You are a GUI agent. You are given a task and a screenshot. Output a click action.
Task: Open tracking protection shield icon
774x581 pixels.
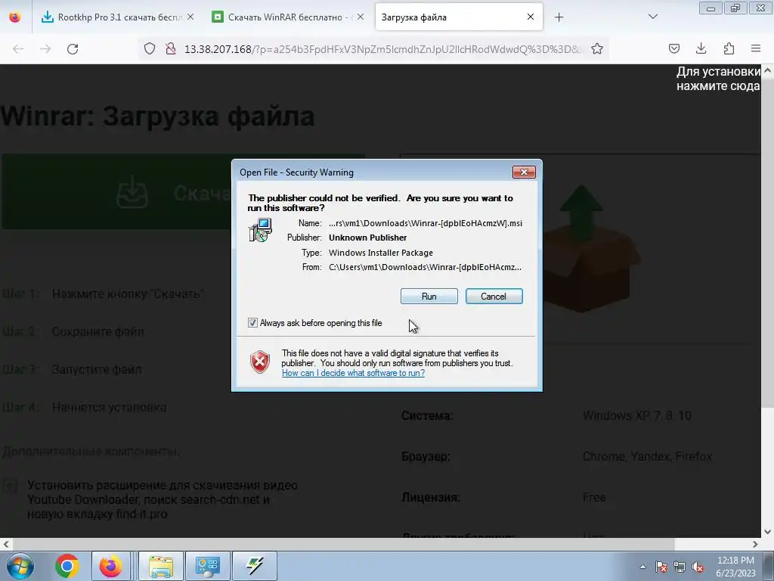point(150,49)
